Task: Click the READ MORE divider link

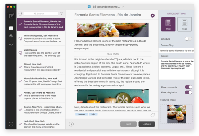Action: coord(113,54)
